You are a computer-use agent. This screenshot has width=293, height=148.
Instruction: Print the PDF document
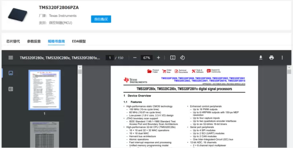click(x=271, y=58)
